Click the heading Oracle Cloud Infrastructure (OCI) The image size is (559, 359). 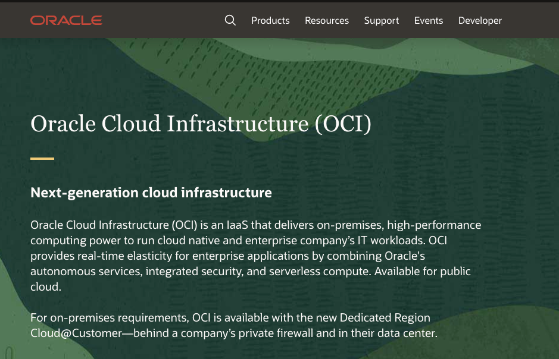[201, 124]
